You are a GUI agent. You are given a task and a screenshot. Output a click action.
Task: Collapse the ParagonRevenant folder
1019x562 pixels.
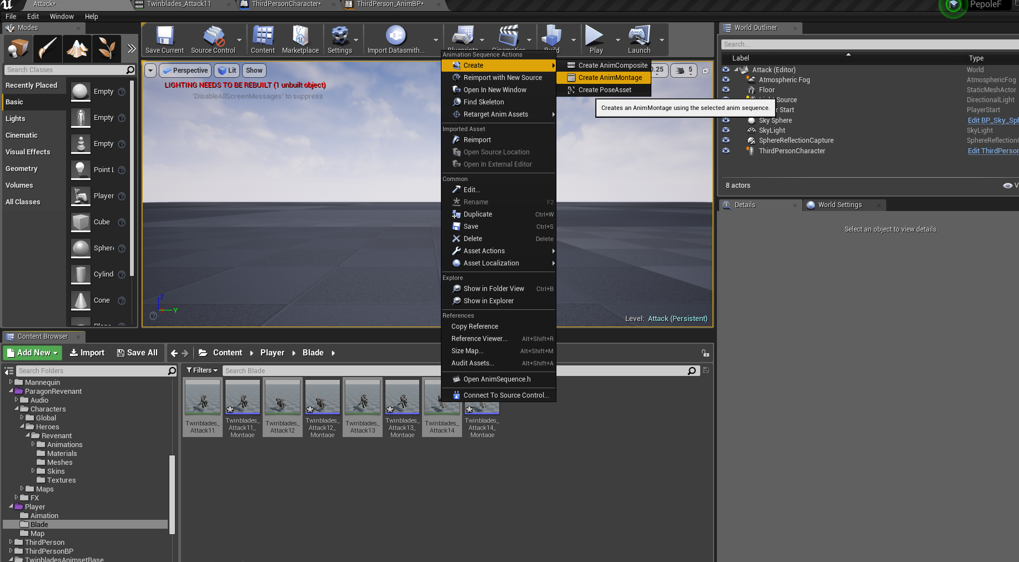pos(11,391)
